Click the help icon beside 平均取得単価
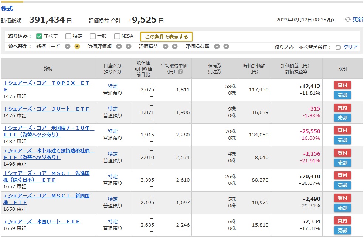This screenshot has height=237, width=364. pos(181,72)
